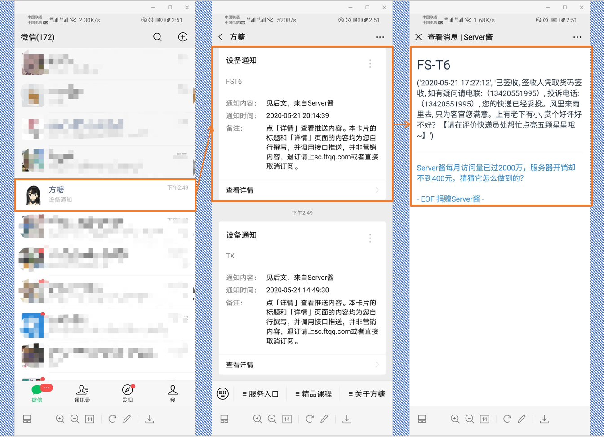Zoom out on the left viewer window
The height and width of the screenshot is (437, 604).
[x=75, y=419]
